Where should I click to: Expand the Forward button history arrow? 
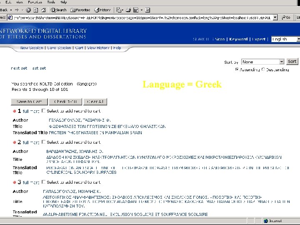[x=22, y=10]
